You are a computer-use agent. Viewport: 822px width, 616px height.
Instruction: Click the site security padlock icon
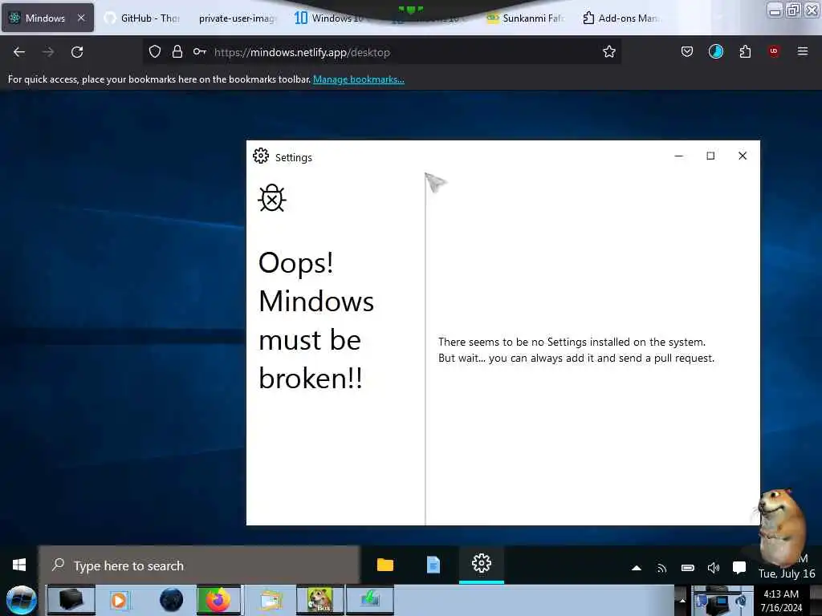pyautogui.click(x=177, y=52)
